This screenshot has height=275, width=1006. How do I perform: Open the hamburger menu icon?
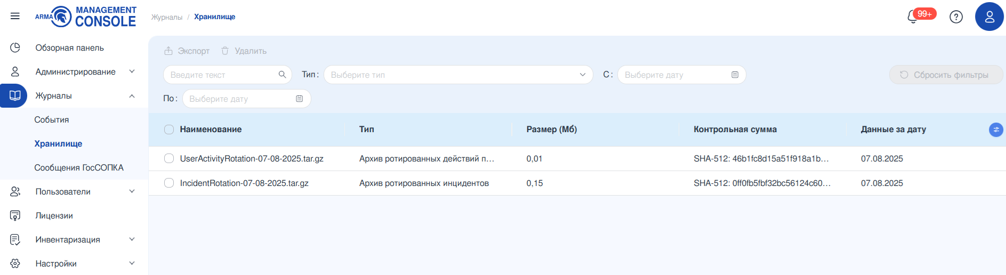point(15,16)
